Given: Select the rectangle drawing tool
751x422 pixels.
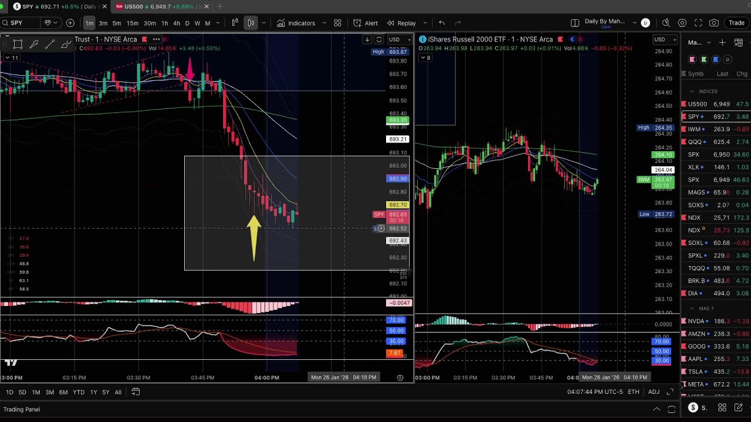Looking at the screenshot, I should point(18,44).
